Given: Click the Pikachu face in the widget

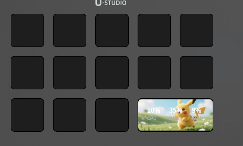Looking at the screenshot, I should pos(183,110).
